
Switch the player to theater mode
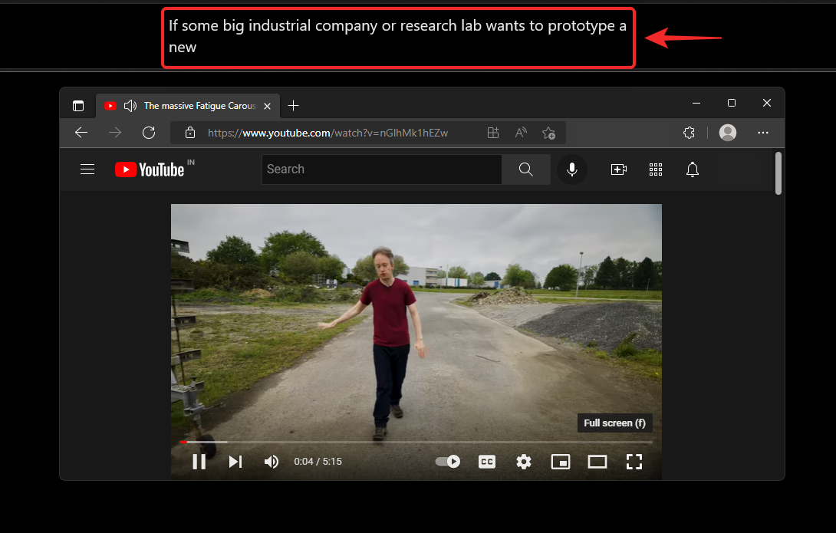click(597, 461)
